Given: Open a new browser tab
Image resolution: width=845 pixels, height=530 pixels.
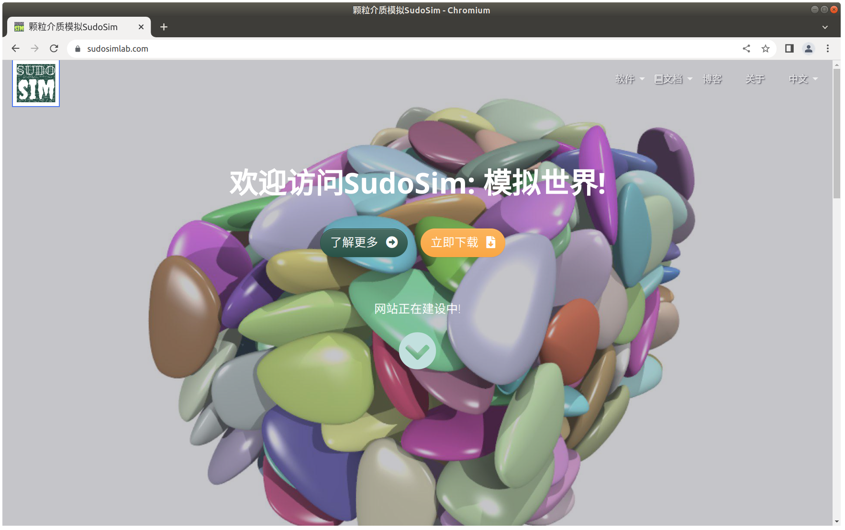Looking at the screenshot, I should click(x=164, y=27).
